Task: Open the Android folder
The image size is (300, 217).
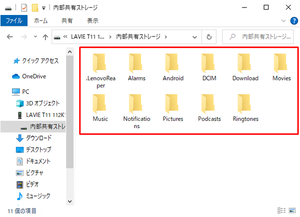Action: click(x=173, y=67)
